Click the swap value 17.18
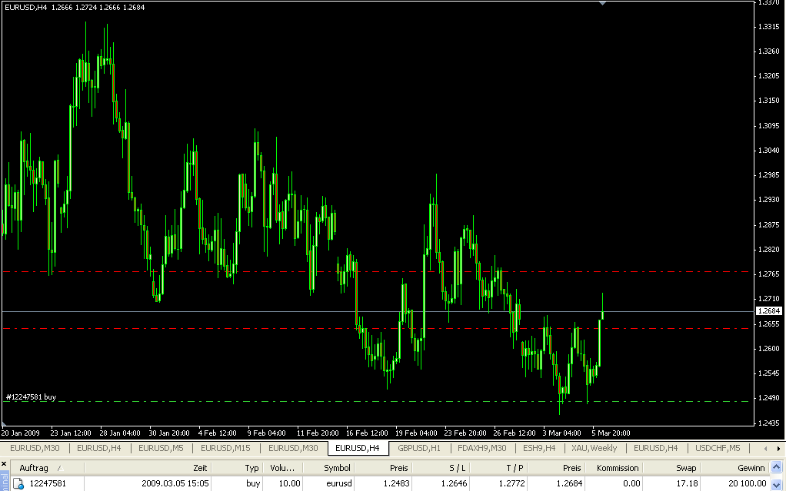The image size is (786, 491). (x=687, y=483)
